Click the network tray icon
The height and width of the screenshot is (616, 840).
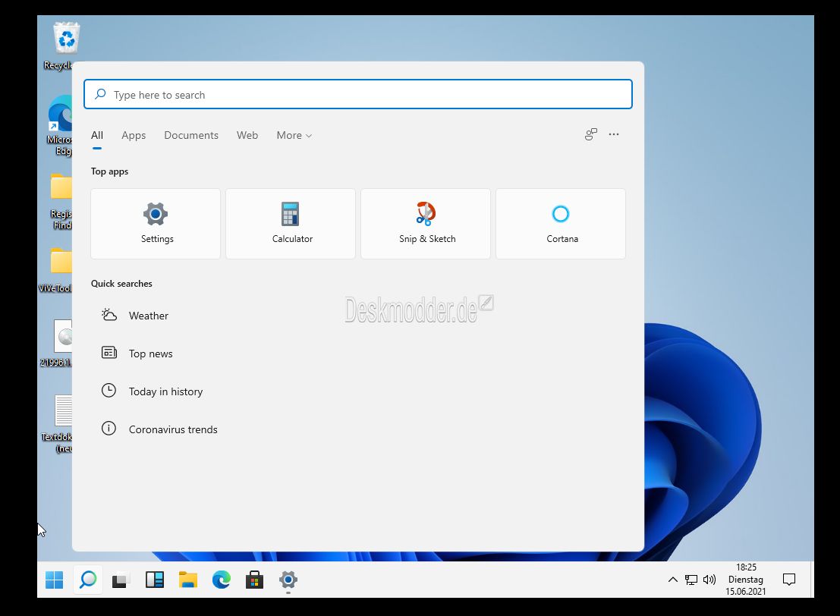click(691, 580)
